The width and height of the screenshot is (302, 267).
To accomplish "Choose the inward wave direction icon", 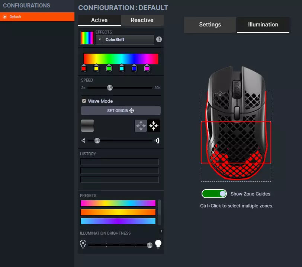I will click(154, 126).
